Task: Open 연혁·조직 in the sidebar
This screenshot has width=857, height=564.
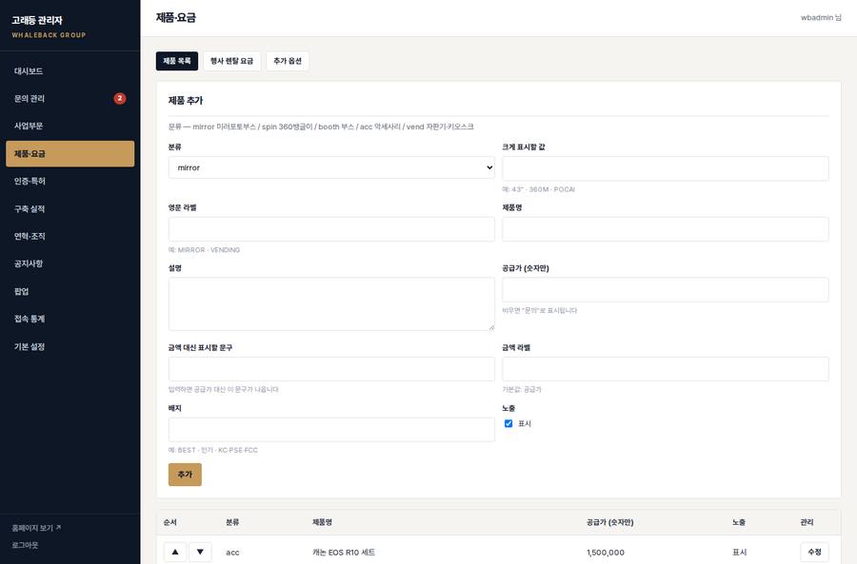Action: 70,236
